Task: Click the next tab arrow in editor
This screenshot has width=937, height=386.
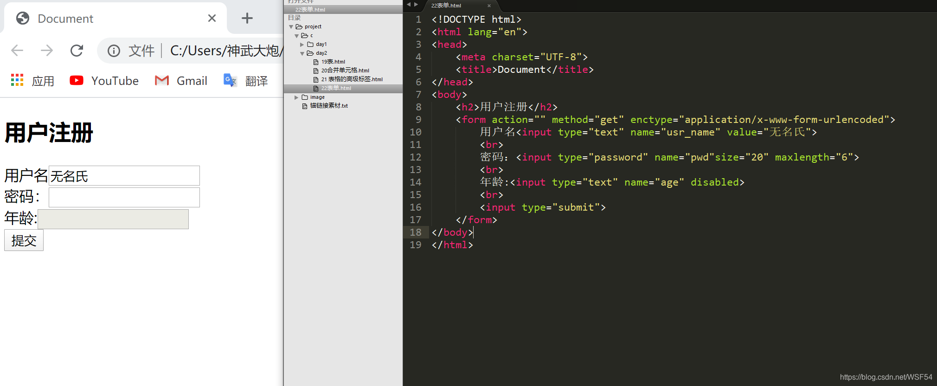Action: pos(416,4)
